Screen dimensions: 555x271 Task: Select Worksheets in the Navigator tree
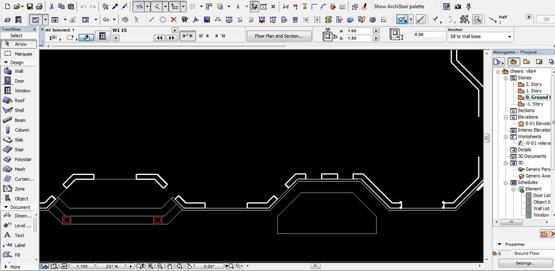coord(529,137)
